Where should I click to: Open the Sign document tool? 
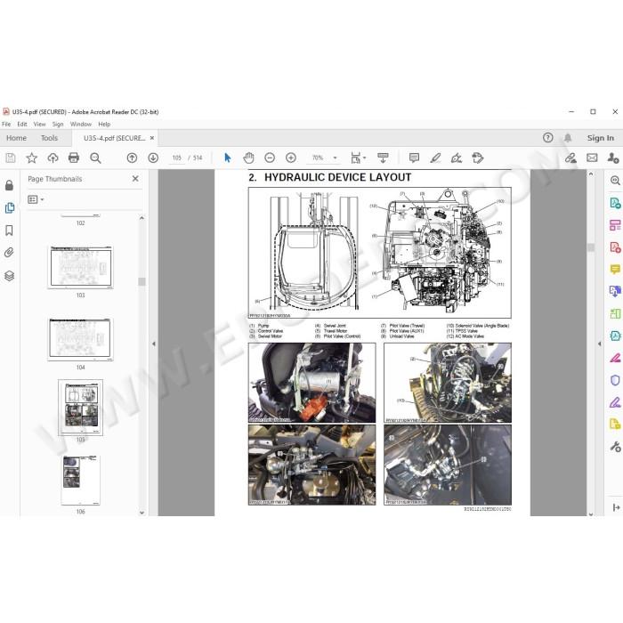(x=456, y=158)
